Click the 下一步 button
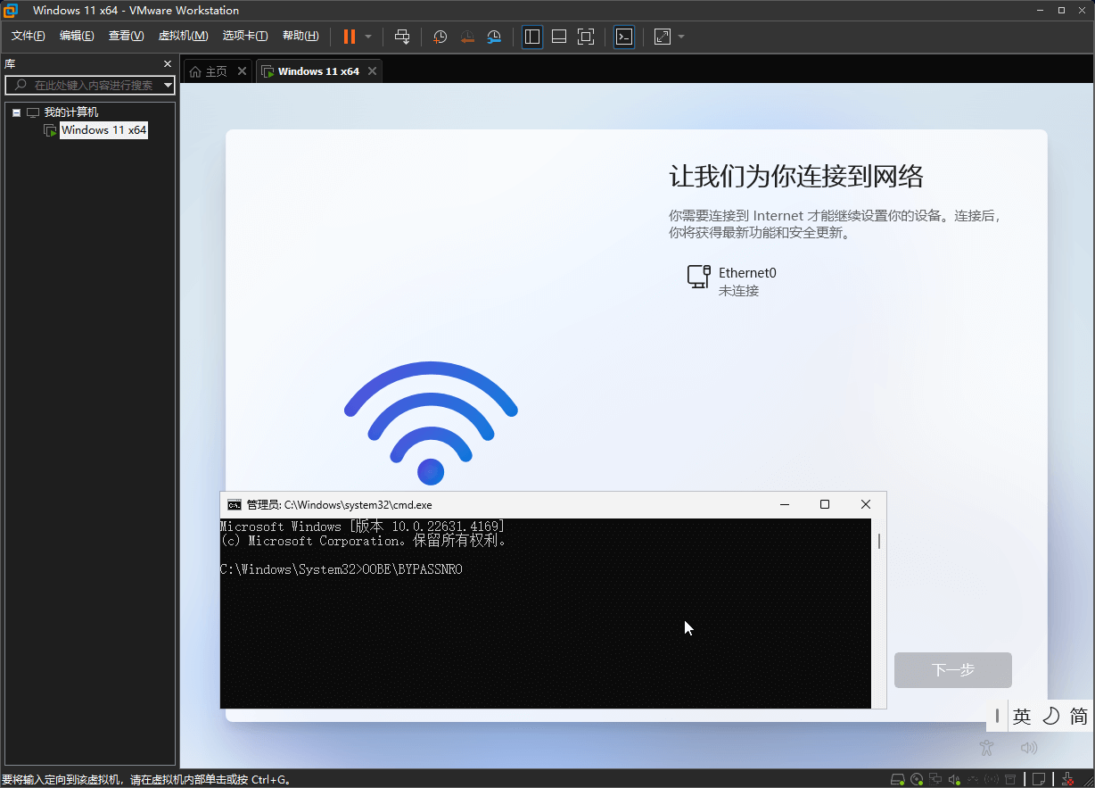Image resolution: width=1095 pixels, height=788 pixels. coord(953,670)
